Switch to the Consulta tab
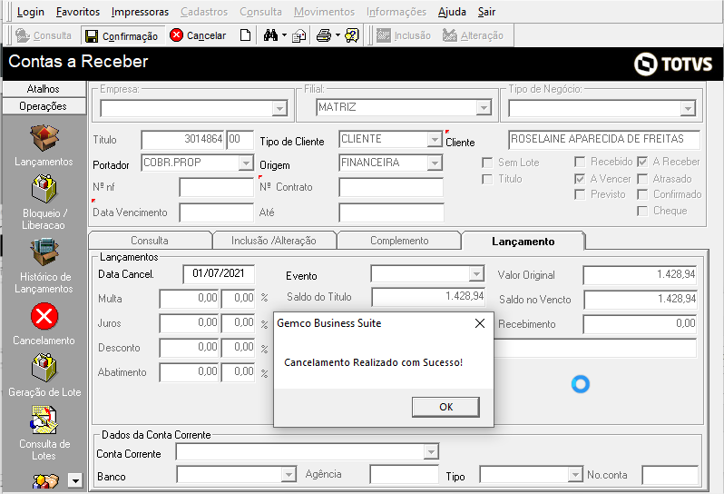724x494 pixels. pos(150,241)
